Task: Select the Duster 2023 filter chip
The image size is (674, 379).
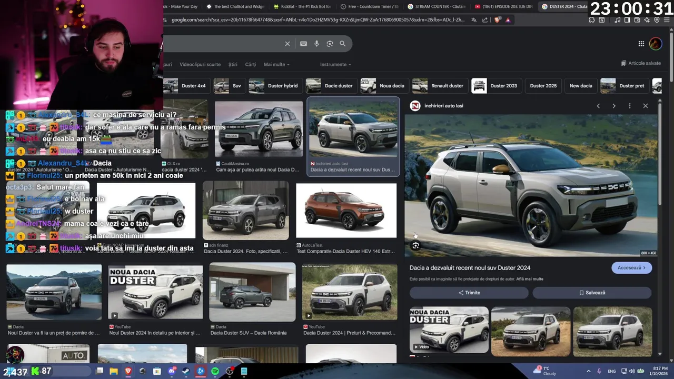Action: point(496,86)
